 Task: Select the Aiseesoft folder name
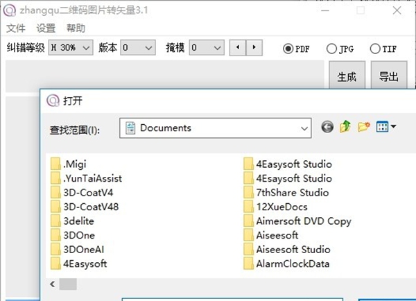tap(277, 235)
